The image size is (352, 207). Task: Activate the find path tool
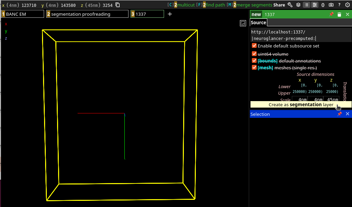pos(211,5)
